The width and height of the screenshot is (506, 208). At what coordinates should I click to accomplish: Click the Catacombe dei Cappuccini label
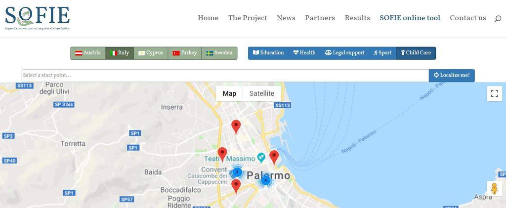[208, 179]
